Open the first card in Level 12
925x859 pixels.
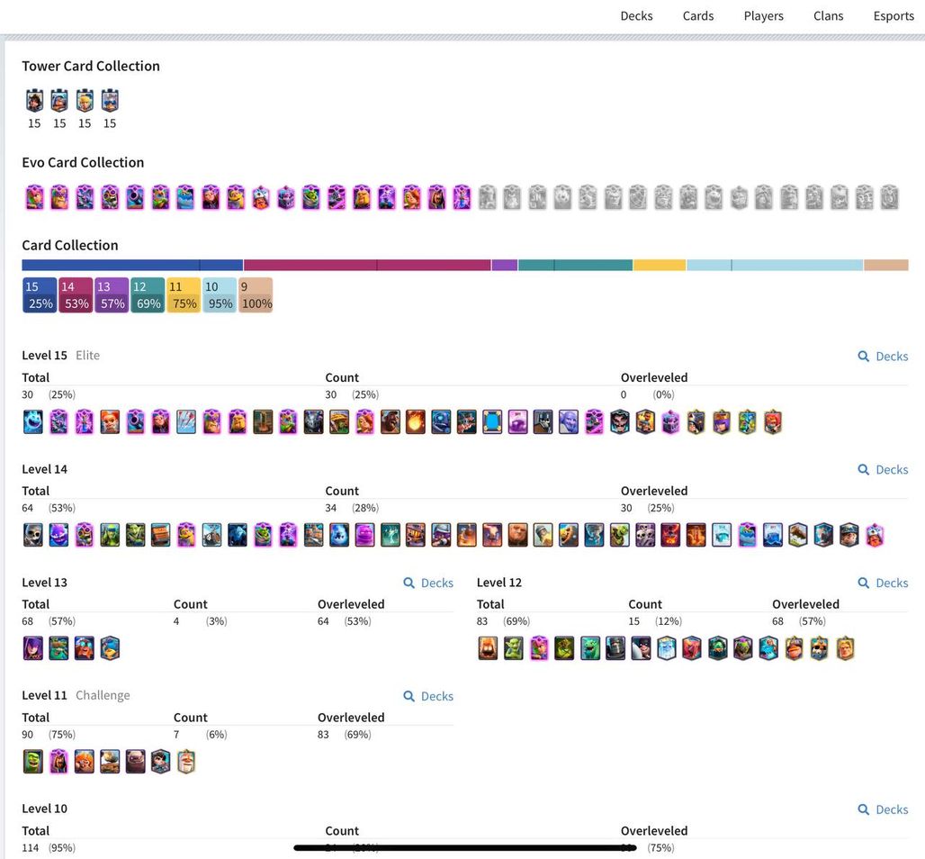488,648
